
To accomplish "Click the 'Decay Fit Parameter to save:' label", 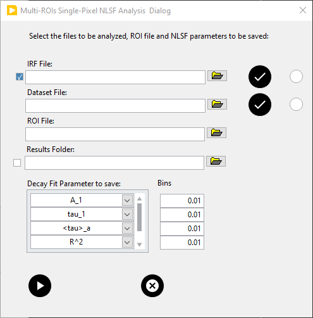I will click(74, 184).
